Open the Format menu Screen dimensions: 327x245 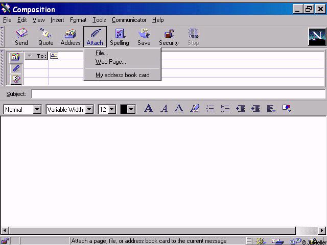(78, 20)
